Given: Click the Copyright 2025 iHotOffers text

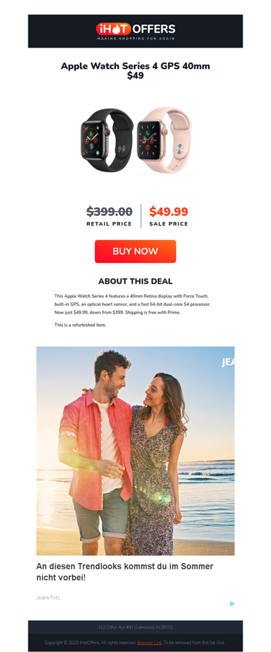Looking at the screenshot, I should pyautogui.click(x=91, y=642).
